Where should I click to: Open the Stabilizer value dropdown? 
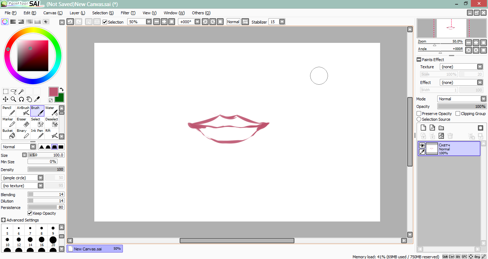pyautogui.click(x=282, y=22)
